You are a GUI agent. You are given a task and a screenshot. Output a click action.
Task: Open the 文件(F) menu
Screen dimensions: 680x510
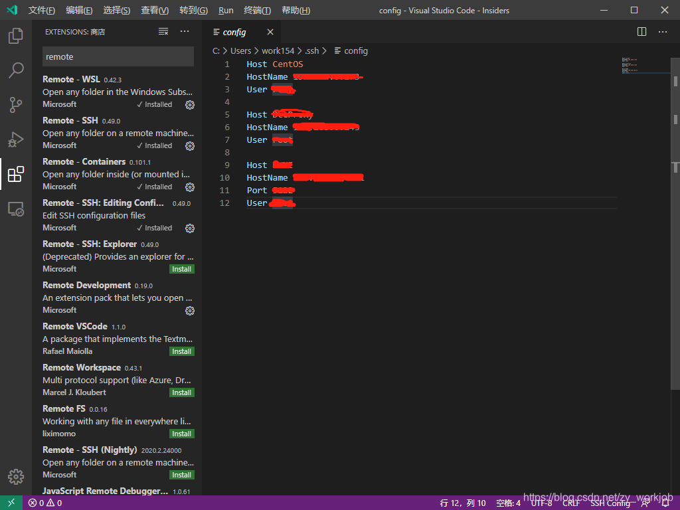click(x=42, y=11)
